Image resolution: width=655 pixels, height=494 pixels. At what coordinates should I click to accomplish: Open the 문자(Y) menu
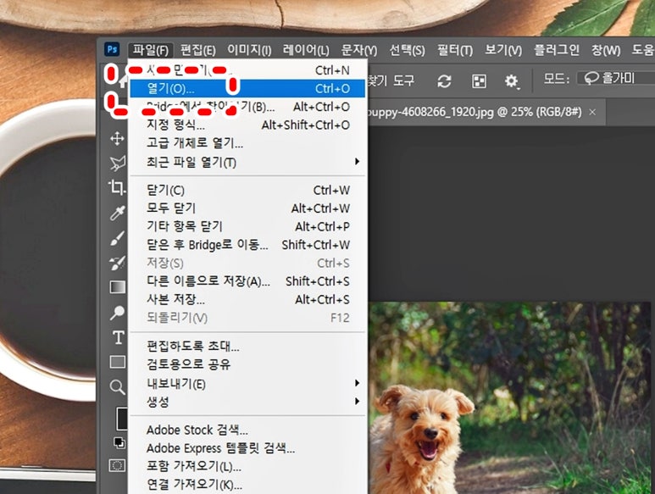[359, 50]
